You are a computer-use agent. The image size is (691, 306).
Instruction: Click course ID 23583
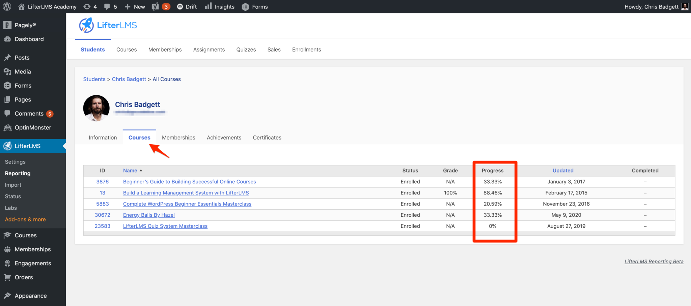click(x=103, y=226)
